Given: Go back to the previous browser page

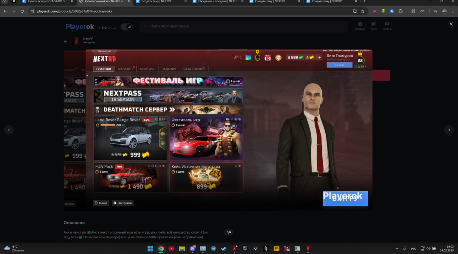Looking at the screenshot, I should pos(5,11).
